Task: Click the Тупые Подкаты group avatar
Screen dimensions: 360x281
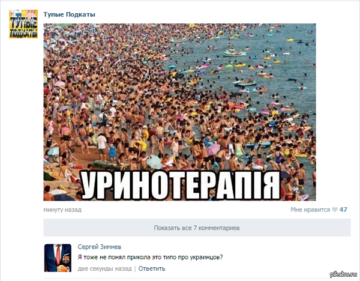Action: 23,24
